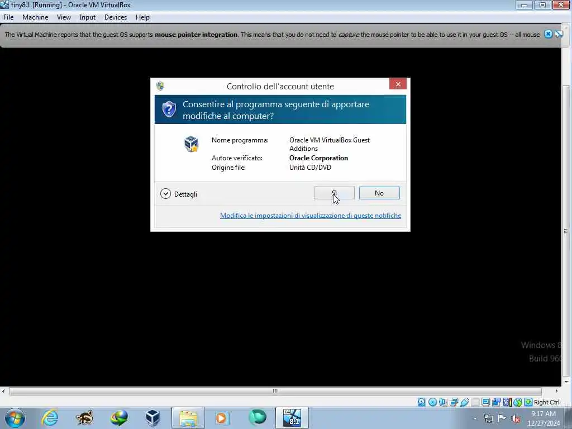The width and height of the screenshot is (572, 429).
Task: Launch Internet Explorer from the taskbar
Action: [x=50, y=418]
